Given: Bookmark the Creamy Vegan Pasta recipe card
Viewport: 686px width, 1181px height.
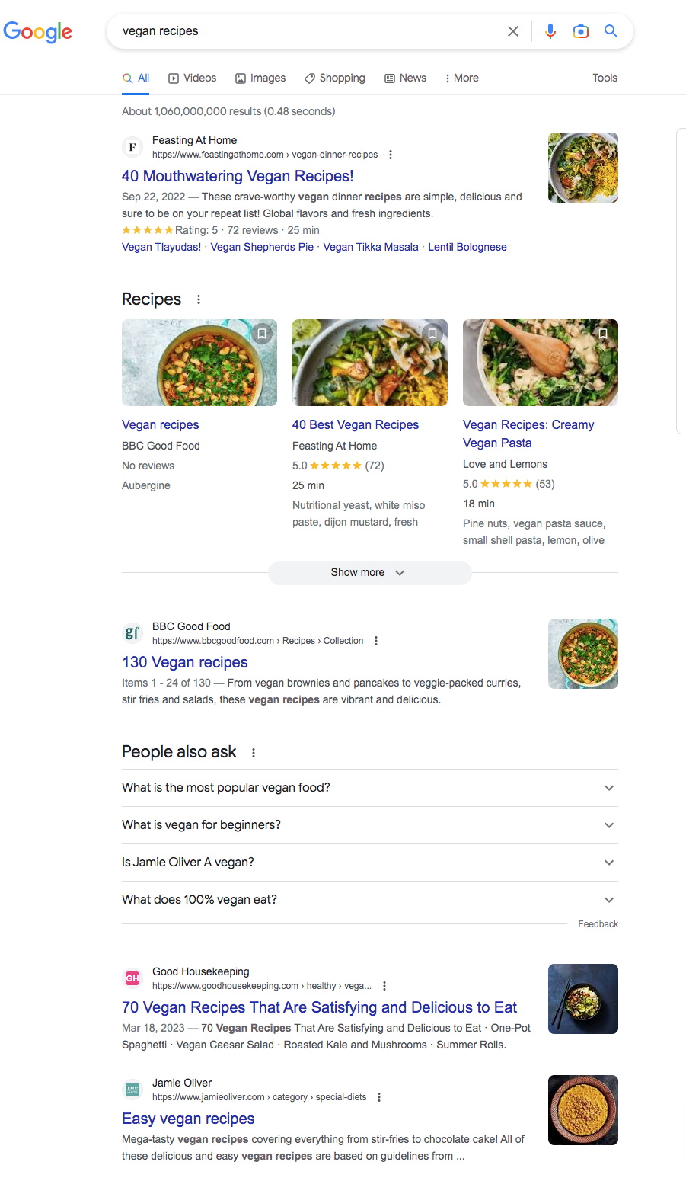Looking at the screenshot, I should coord(603,334).
